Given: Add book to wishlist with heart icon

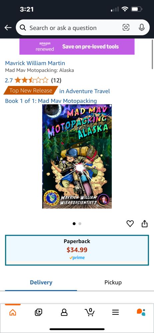Looking at the screenshot, I should (x=130, y=224).
